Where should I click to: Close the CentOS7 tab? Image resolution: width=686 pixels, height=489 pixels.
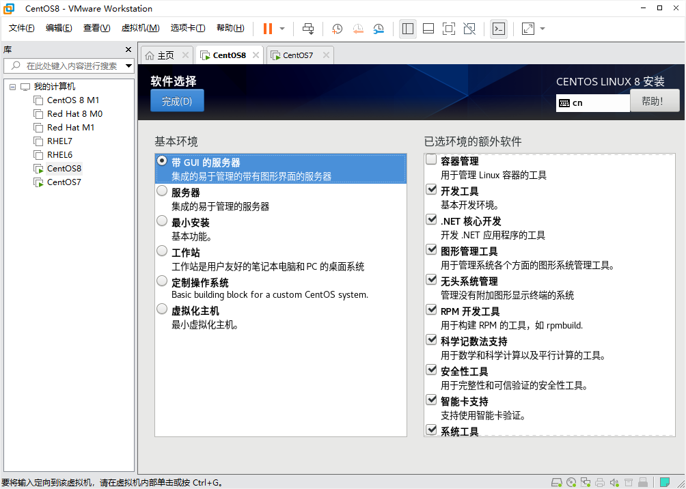click(326, 55)
